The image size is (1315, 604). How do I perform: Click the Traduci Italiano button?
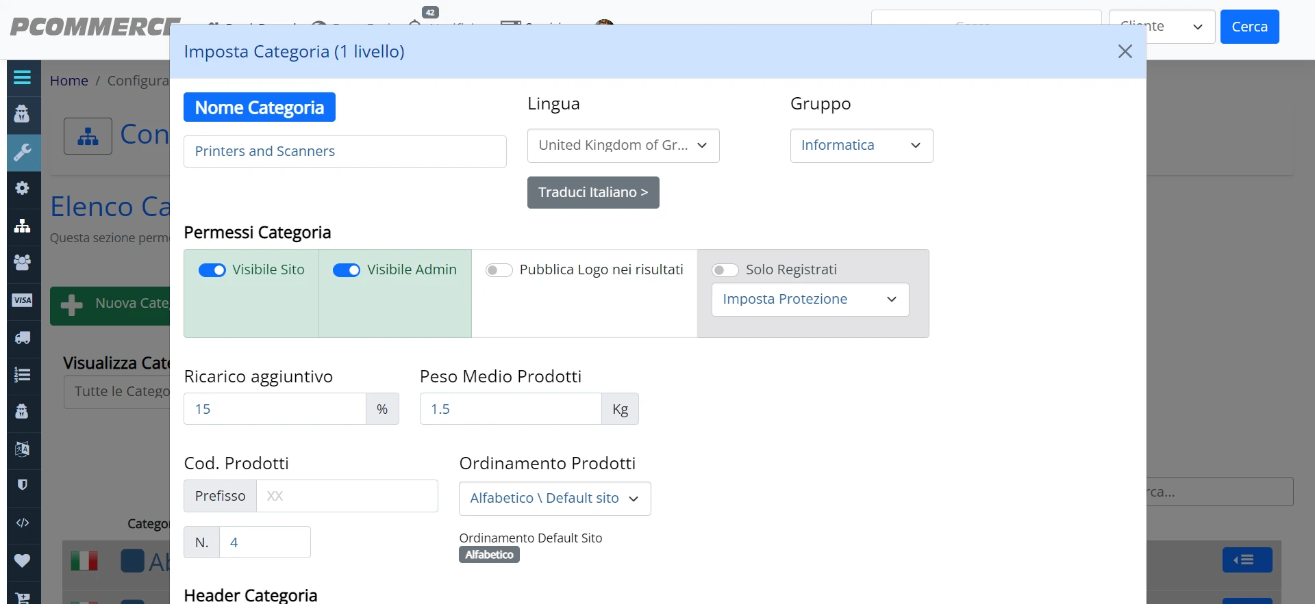click(x=593, y=193)
